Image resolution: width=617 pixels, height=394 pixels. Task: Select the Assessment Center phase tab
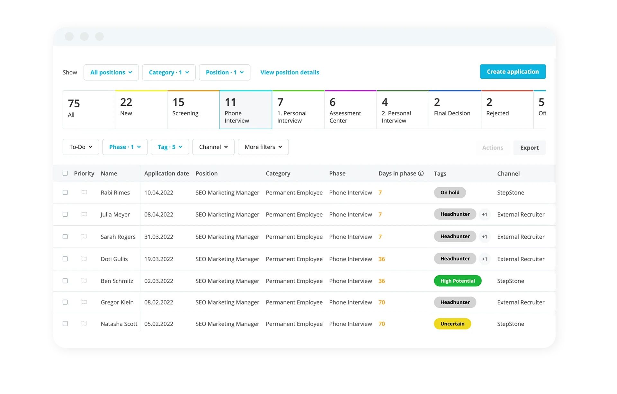pos(350,110)
